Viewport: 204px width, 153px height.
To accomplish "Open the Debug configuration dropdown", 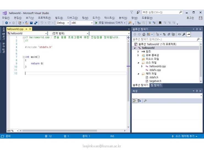I will pos(68,23).
